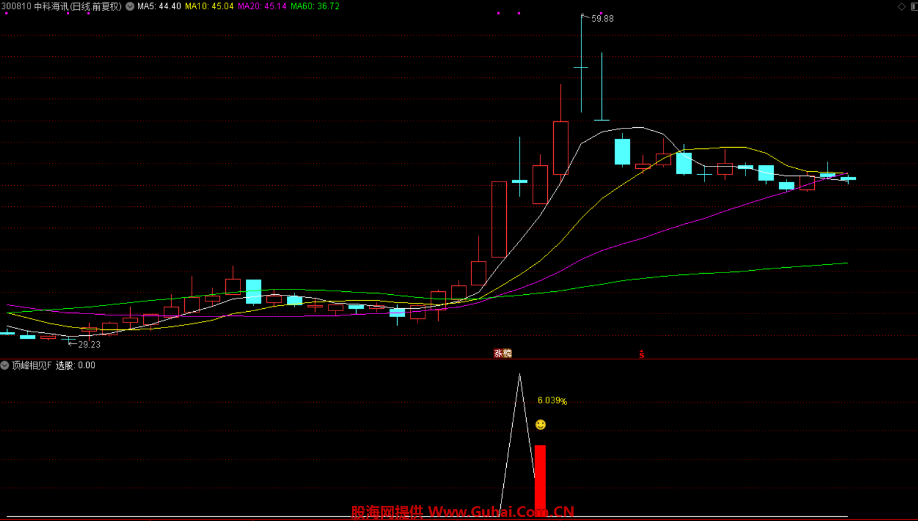Click the yellow smiley face signal icon
The height and width of the screenshot is (521, 918).
click(x=541, y=424)
